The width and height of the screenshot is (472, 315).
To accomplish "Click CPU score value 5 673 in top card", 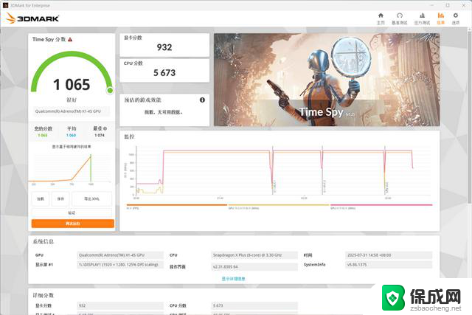I will 164,73.
